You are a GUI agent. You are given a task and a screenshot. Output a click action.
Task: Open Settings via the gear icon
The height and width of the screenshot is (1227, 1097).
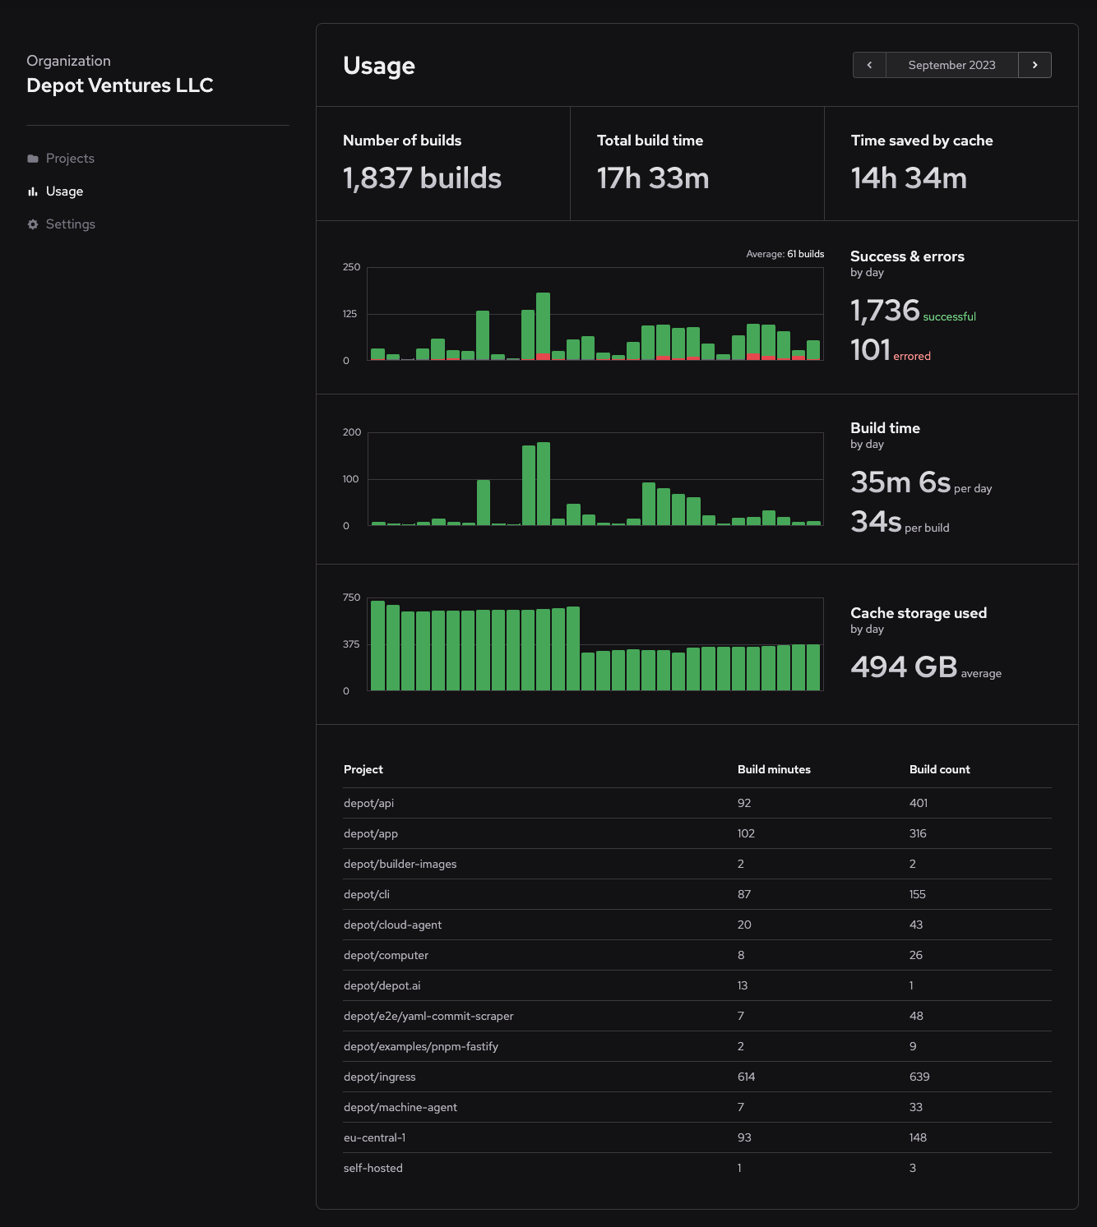click(32, 224)
